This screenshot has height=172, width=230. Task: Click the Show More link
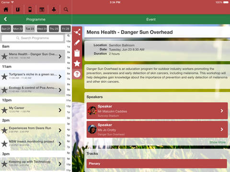pos(218,142)
